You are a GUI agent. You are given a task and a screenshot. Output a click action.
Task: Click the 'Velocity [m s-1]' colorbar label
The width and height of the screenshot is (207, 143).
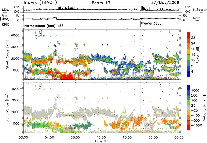[x=204, y=108]
